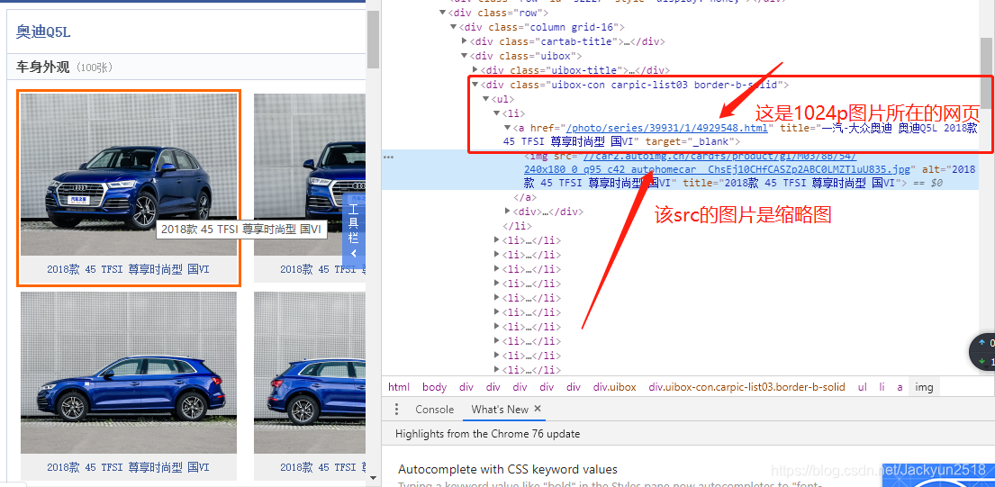Viewport: 995px width, 487px height.
Task: Click the 工具栏 side toolbar label
Action: (354, 222)
